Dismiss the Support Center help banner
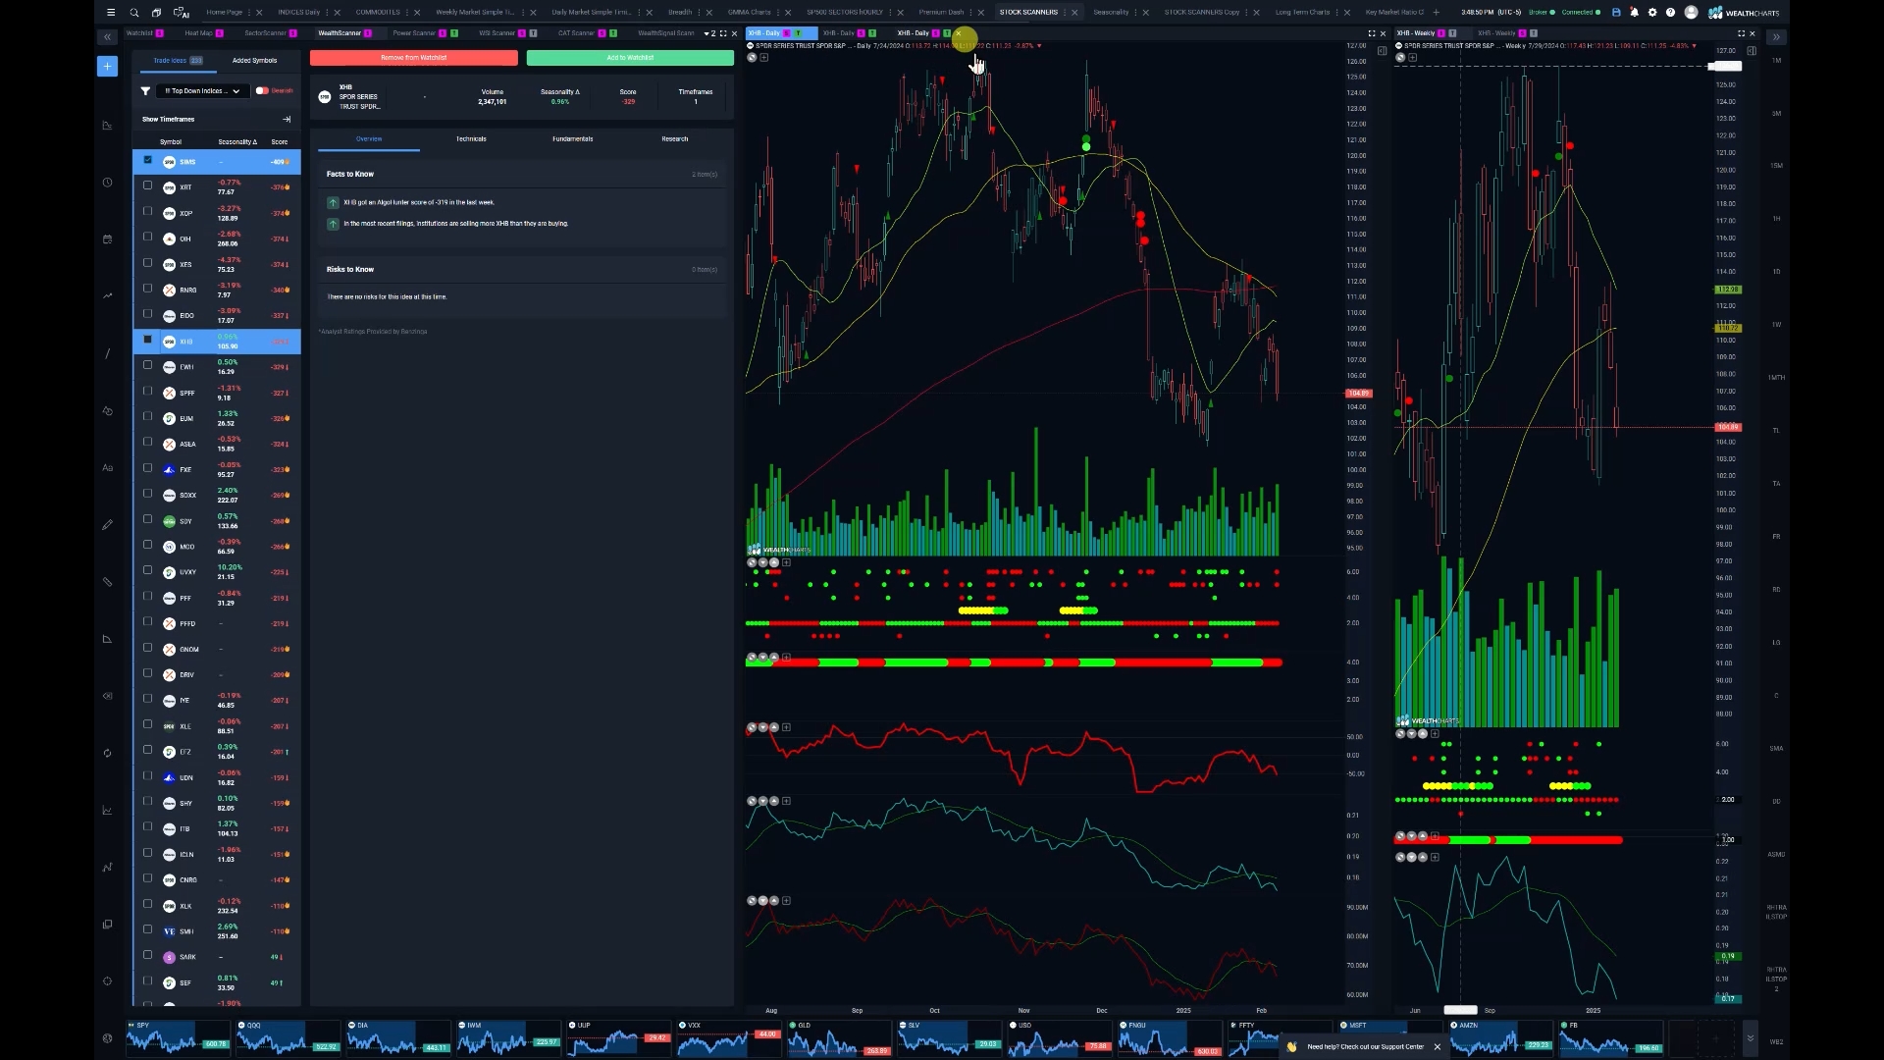1884x1060 pixels. click(1437, 1047)
